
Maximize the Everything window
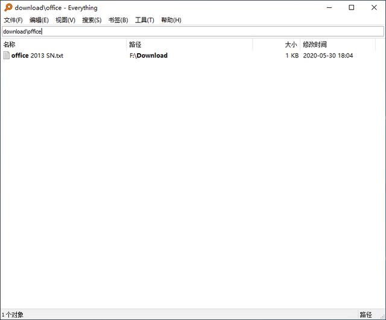[x=352, y=8]
